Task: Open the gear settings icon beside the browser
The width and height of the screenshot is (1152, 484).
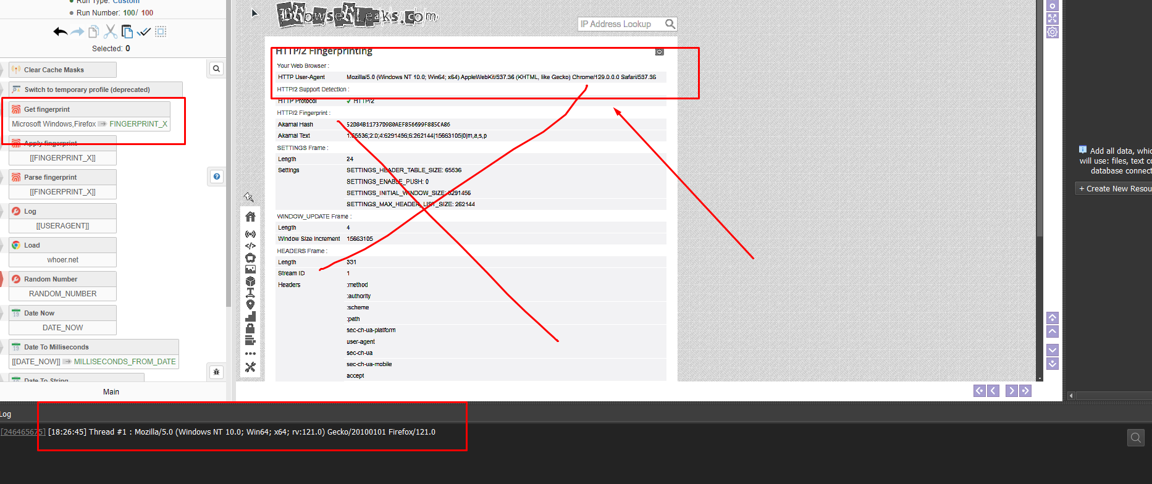Action: coord(1053,32)
